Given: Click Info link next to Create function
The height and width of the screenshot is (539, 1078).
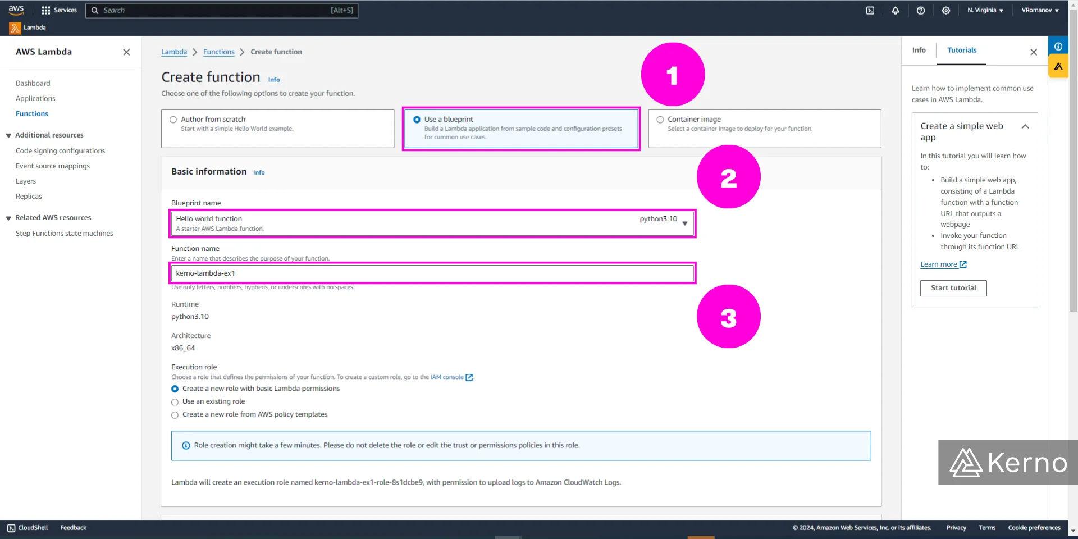Looking at the screenshot, I should [274, 80].
